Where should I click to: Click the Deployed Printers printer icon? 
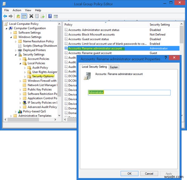tap(20, 50)
